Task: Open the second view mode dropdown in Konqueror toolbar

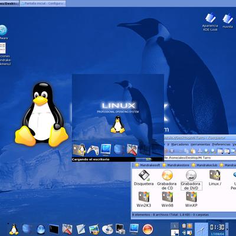Action: [x=227, y=151]
